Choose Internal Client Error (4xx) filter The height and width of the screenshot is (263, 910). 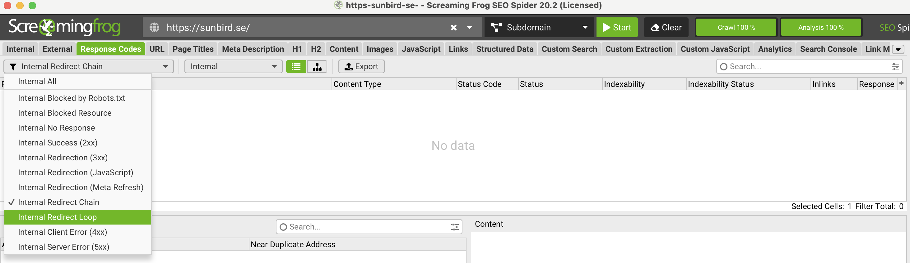pos(78,232)
